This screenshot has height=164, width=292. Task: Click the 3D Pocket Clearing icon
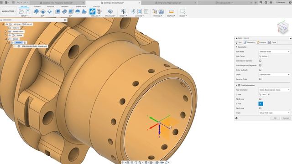pos(64,11)
